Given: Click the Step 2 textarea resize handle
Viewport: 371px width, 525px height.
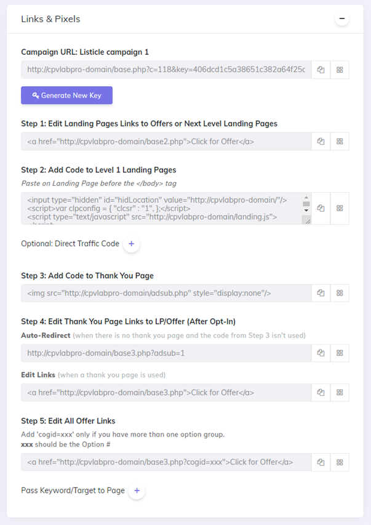Looking at the screenshot, I should pos(308,221).
